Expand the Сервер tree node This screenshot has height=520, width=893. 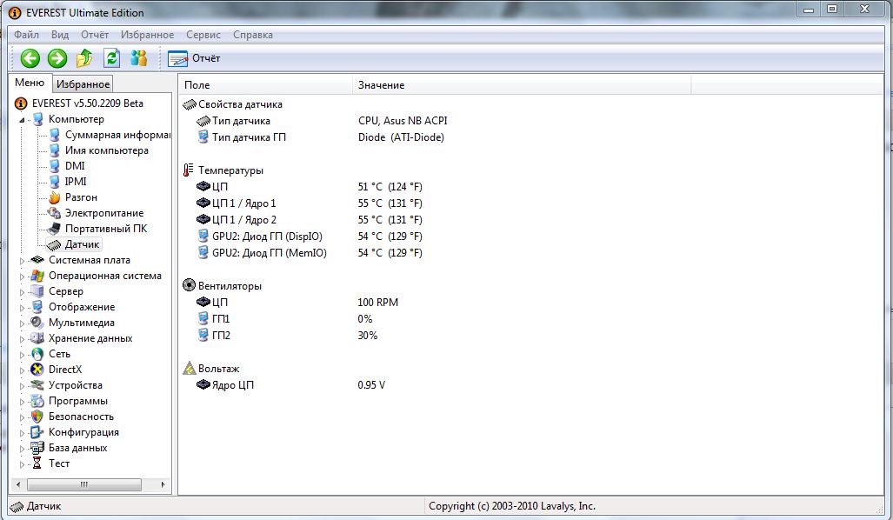[x=23, y=292]
